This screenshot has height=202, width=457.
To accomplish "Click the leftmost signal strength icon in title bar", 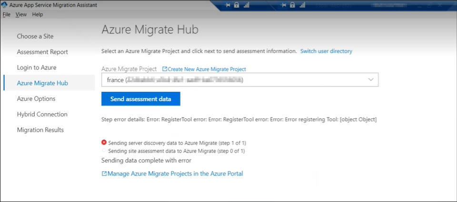I will pos(247,5).
